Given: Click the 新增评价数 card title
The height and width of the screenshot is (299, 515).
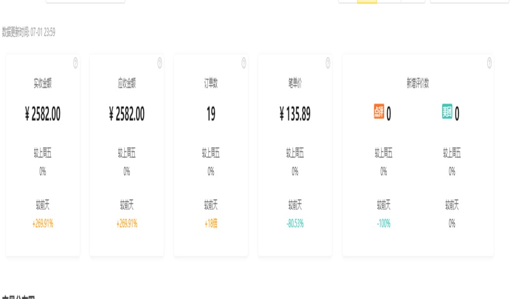Looking at the screenshot, I should pos(418,84).
